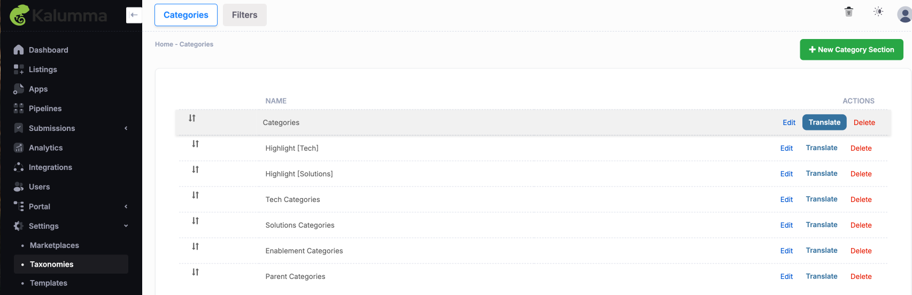Translate the Categories row

click(824, 122)
